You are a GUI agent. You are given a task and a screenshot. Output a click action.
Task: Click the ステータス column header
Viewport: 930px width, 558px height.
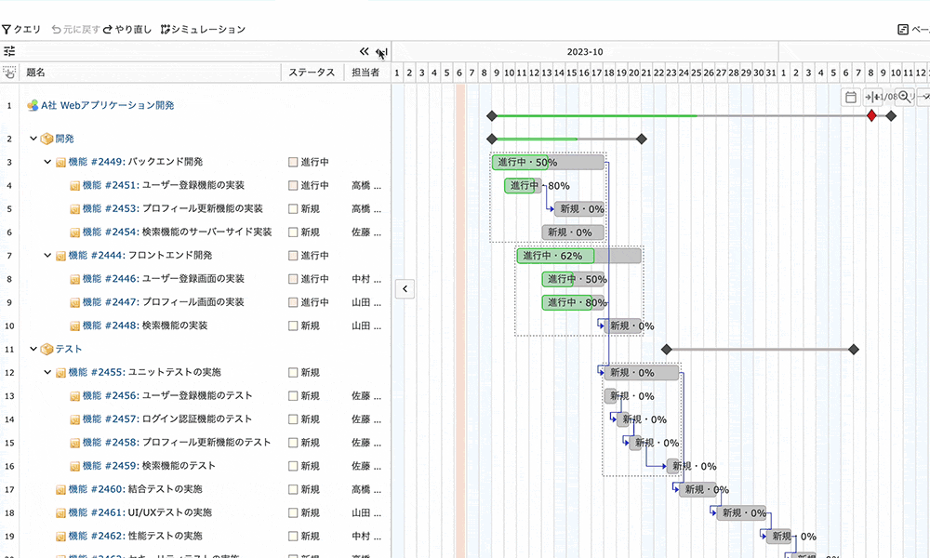[312, 73]
